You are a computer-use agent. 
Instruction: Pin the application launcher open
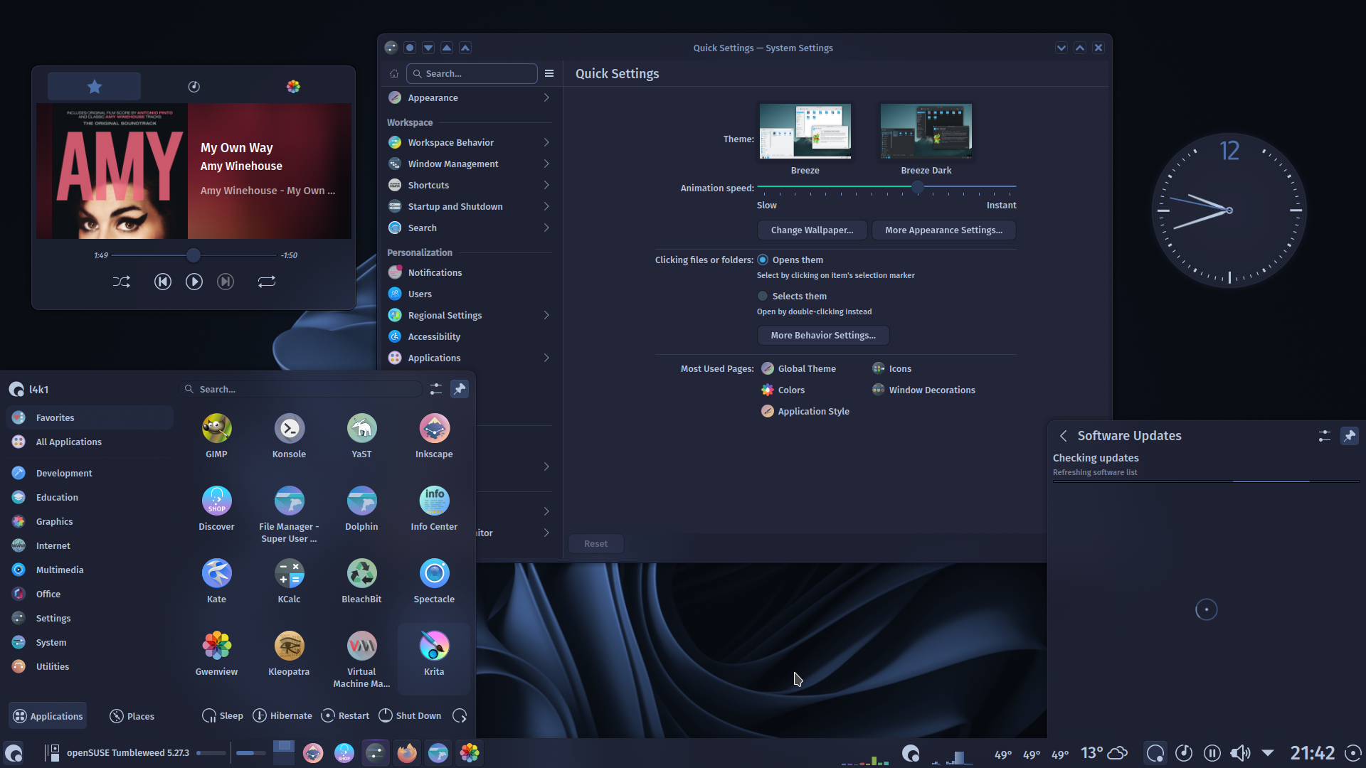pyautogui.click(x=460, y=389)
